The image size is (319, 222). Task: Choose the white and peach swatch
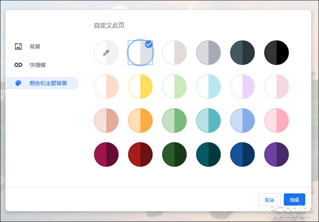coord(106,86)
